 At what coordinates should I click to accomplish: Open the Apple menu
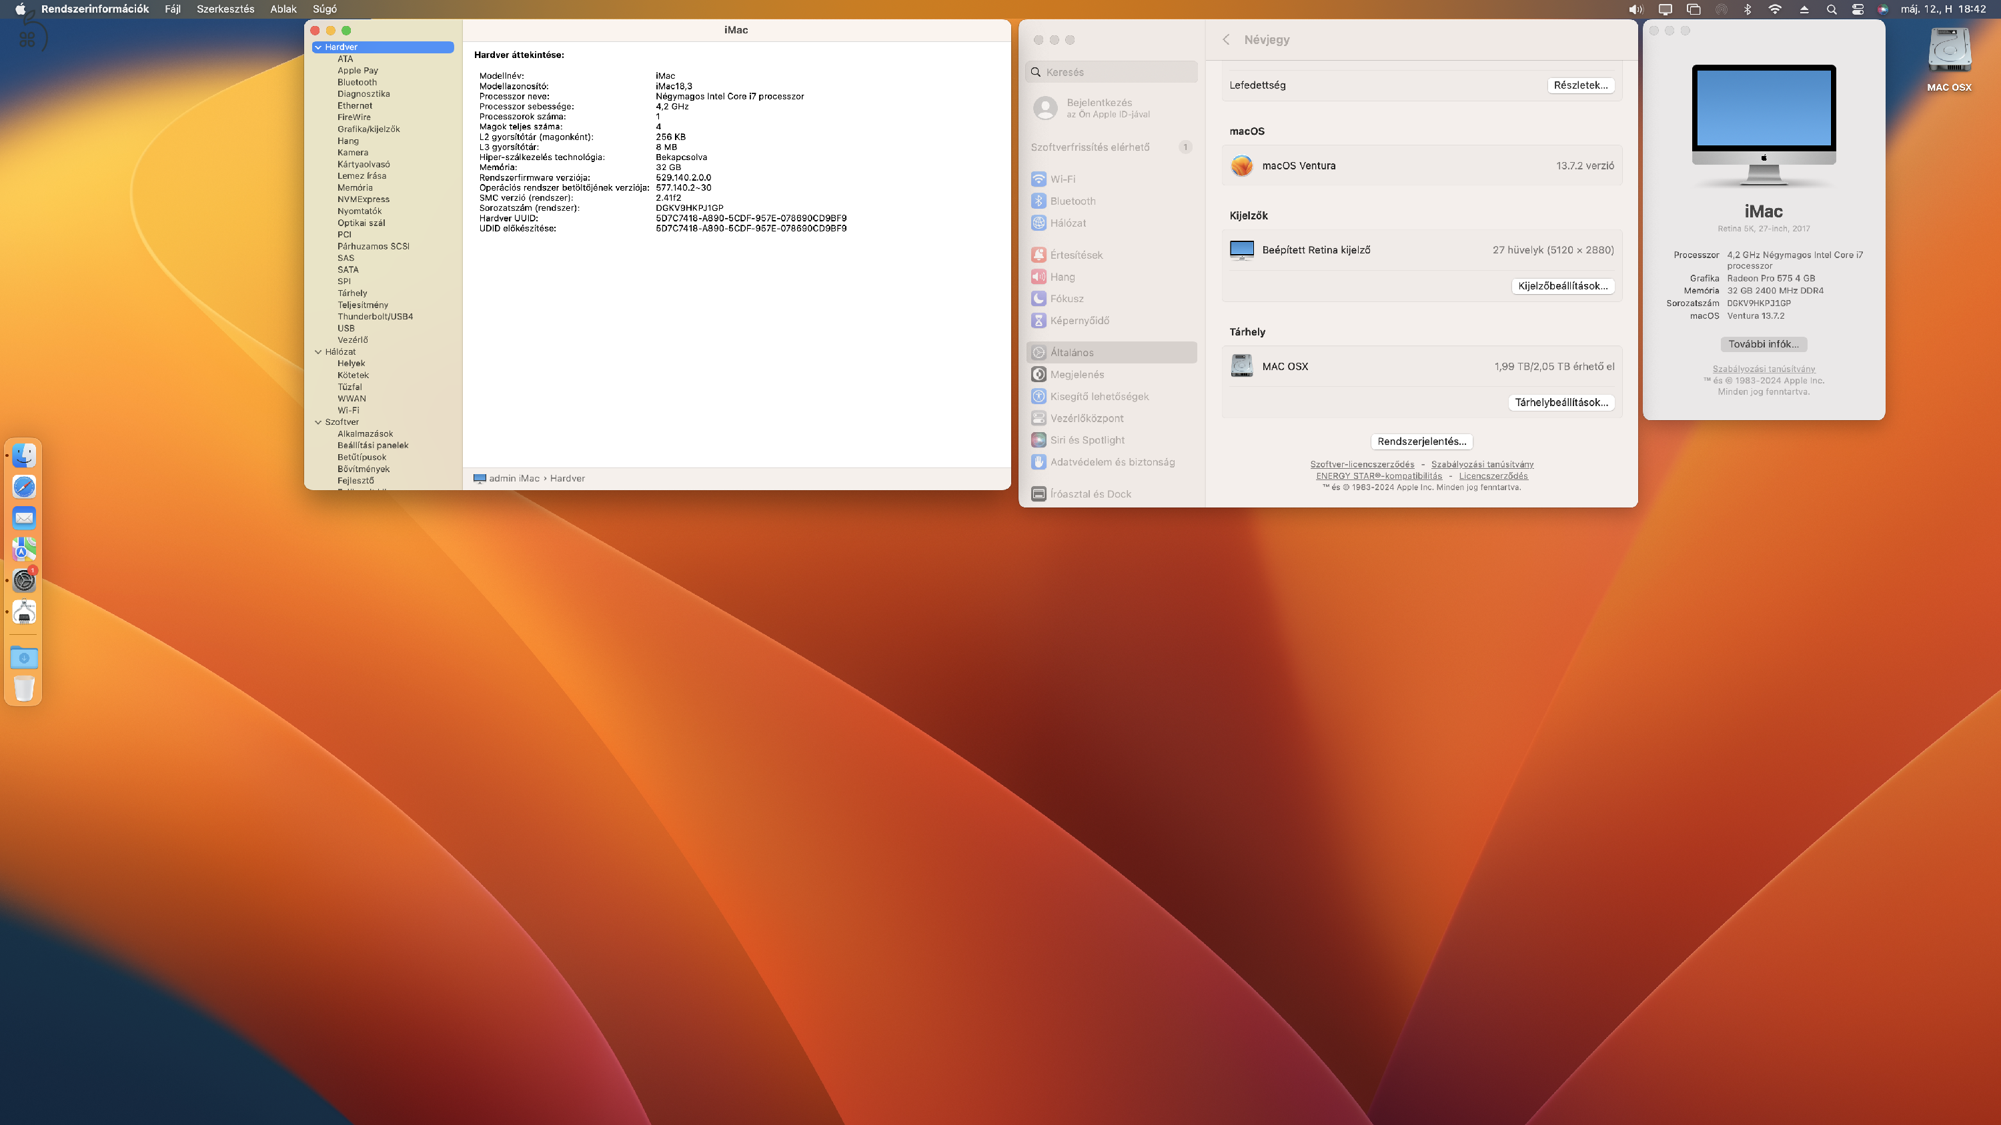coord(20,9)
